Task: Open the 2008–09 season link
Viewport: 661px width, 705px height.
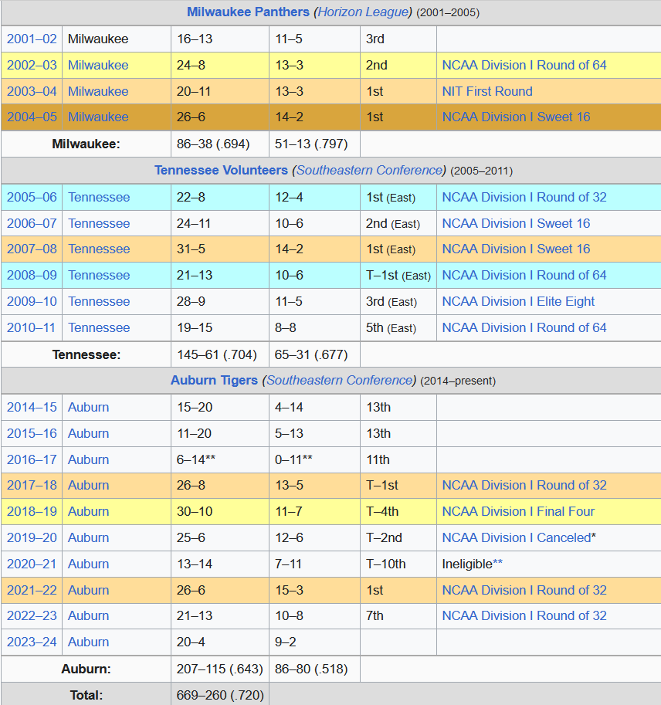Action: (x=32, y=275)
